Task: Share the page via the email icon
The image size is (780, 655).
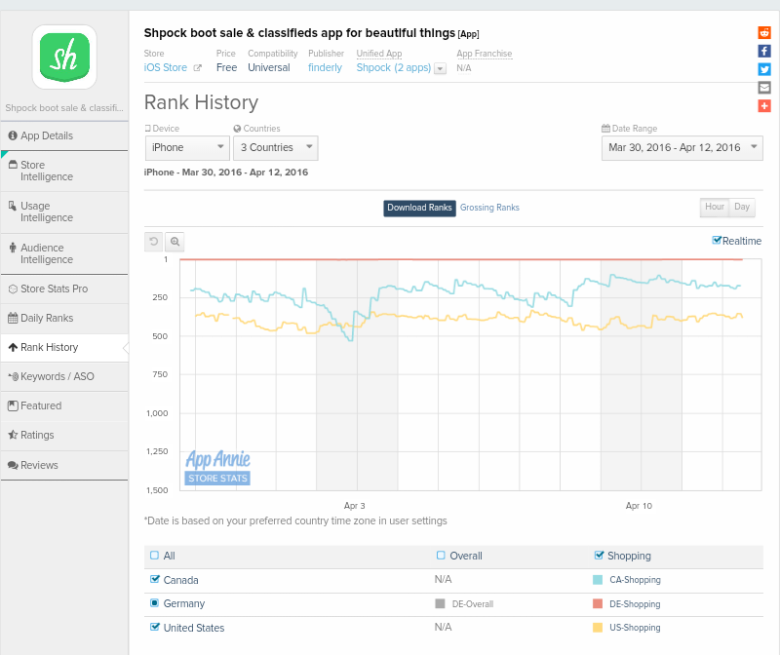Action: 764,88
